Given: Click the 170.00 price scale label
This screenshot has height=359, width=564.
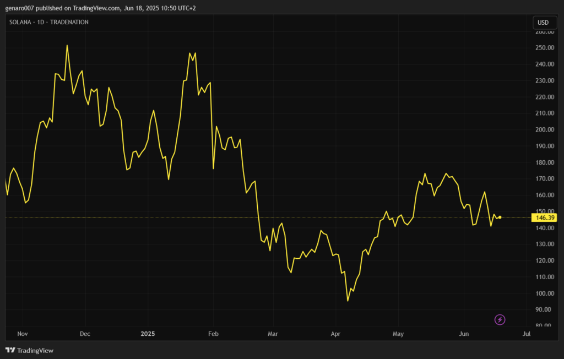Looking at the screenshot, I should coord(545,179).
